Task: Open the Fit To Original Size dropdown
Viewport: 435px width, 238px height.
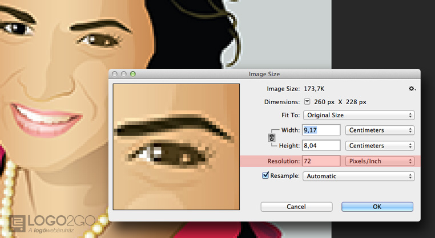Action: pos(358,115)
